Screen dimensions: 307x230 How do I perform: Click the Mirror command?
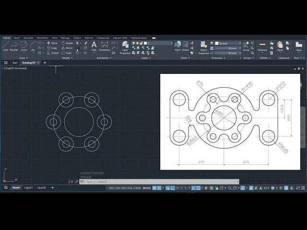(x=67, y=48)
